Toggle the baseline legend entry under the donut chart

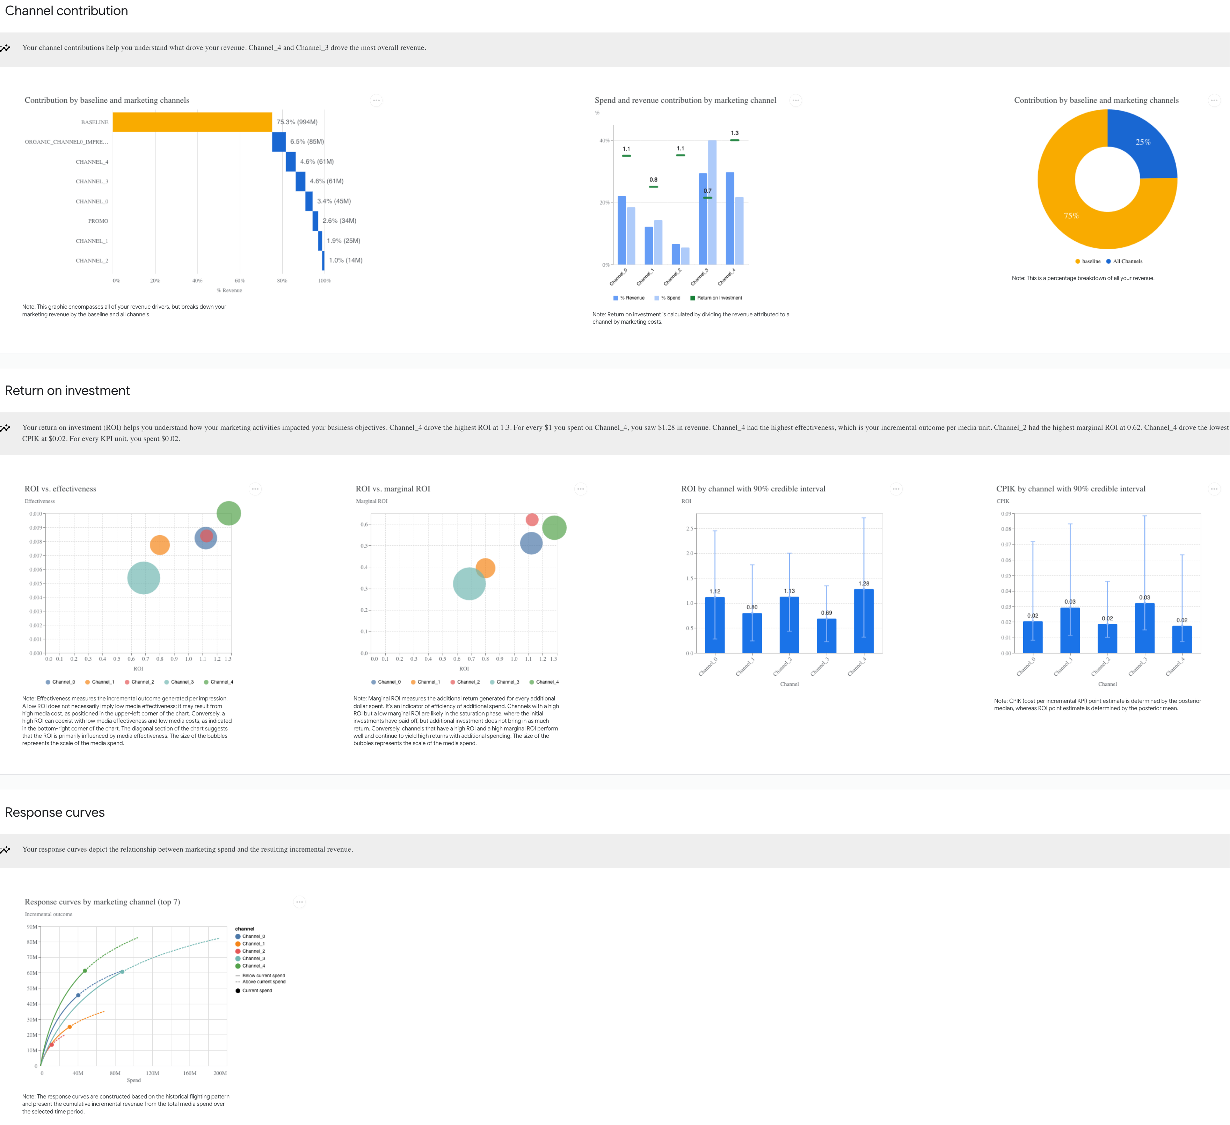1090,260
